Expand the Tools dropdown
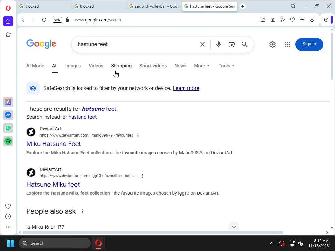Image resolution: width=335 pixels, height=251 pixels. (x=226, y=66)
